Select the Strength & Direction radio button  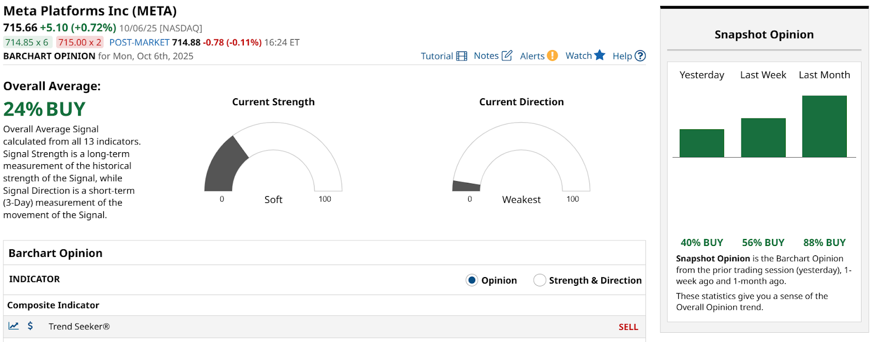540,280
